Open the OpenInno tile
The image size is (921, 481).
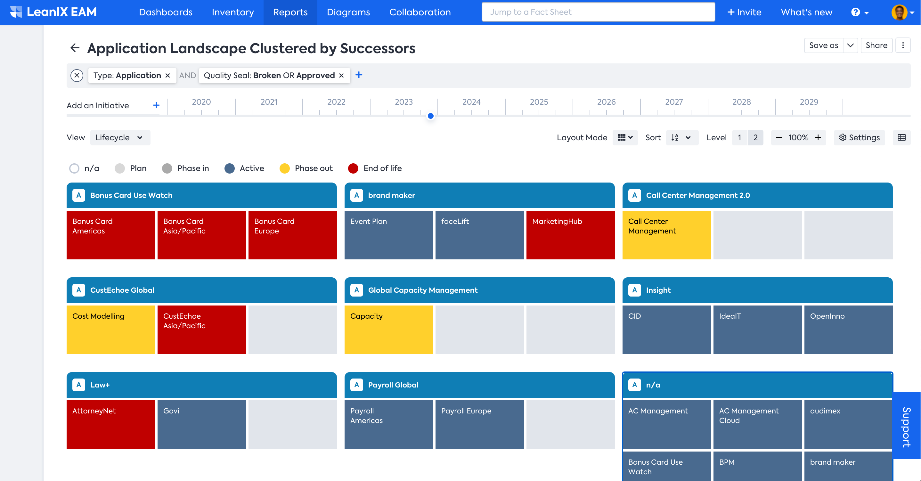click(848, 330)
